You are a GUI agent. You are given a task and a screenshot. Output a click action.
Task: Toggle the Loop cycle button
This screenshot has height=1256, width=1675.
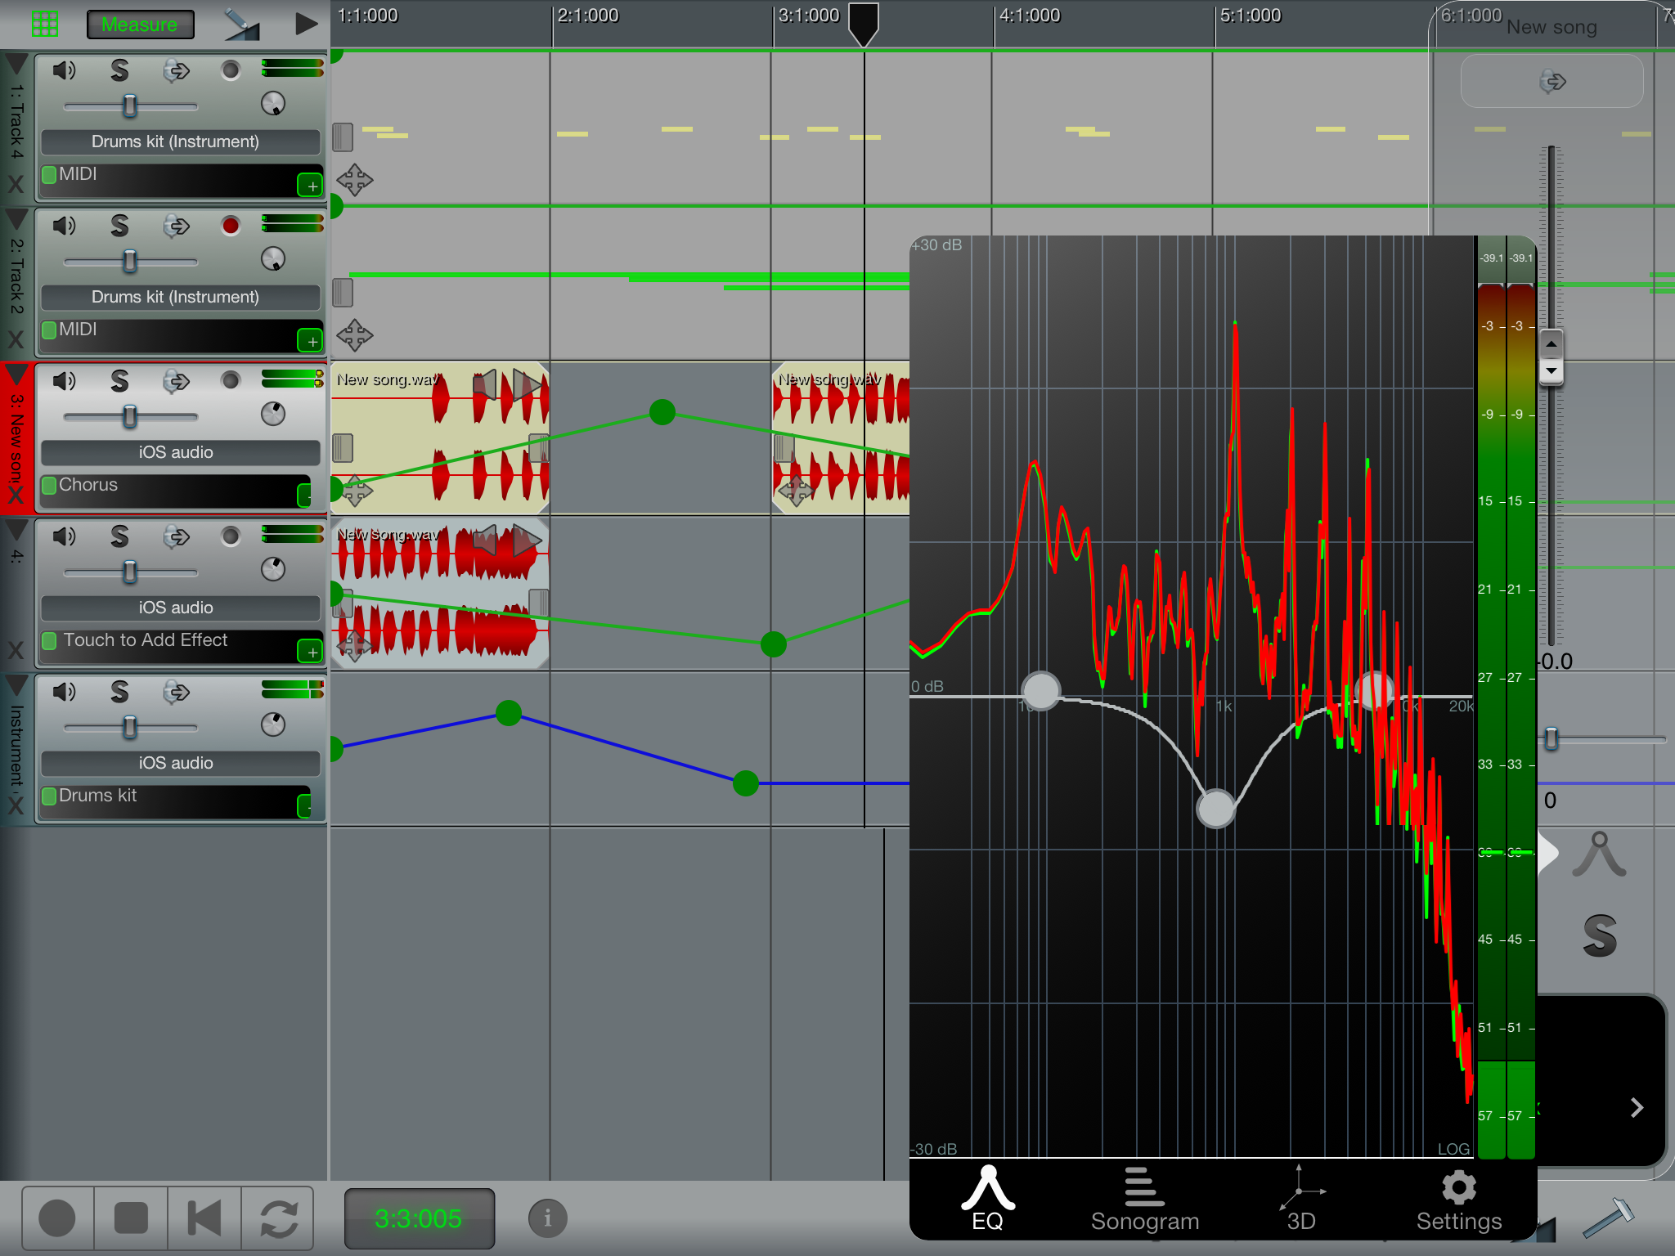279,1218
